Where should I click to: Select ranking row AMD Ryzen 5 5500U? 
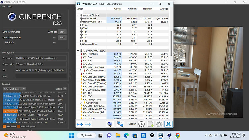[x=33, y=119]
